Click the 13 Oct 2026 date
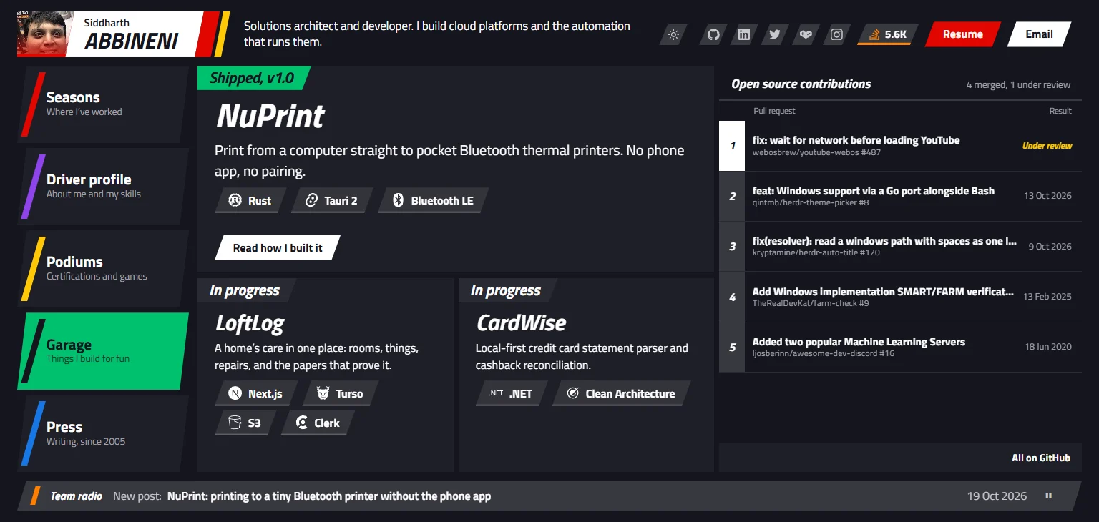The width and height of the screenshot is (1099, 522). coord(1047,196)
